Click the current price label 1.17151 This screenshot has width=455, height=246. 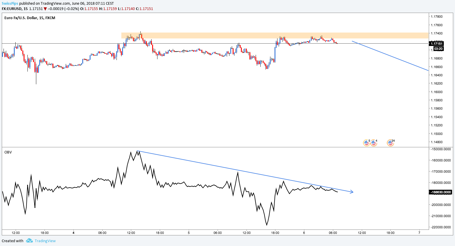(x=437, y=44)
